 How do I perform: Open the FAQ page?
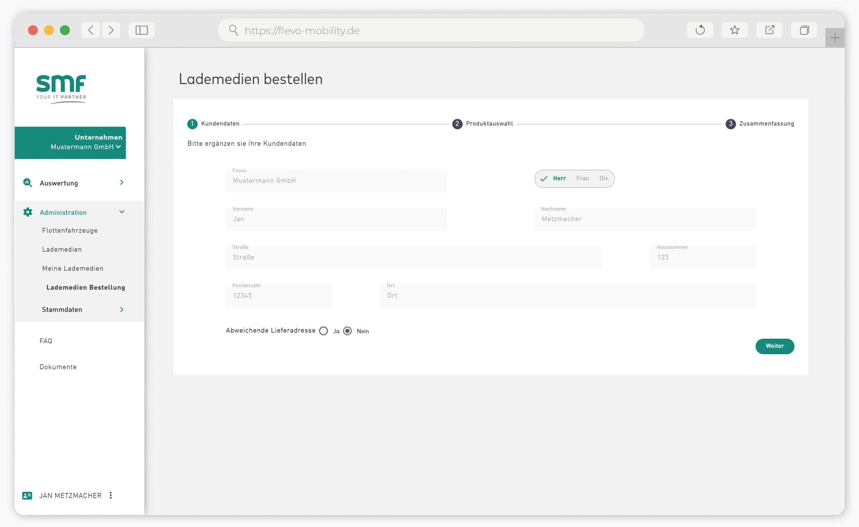tap(46, 341)
